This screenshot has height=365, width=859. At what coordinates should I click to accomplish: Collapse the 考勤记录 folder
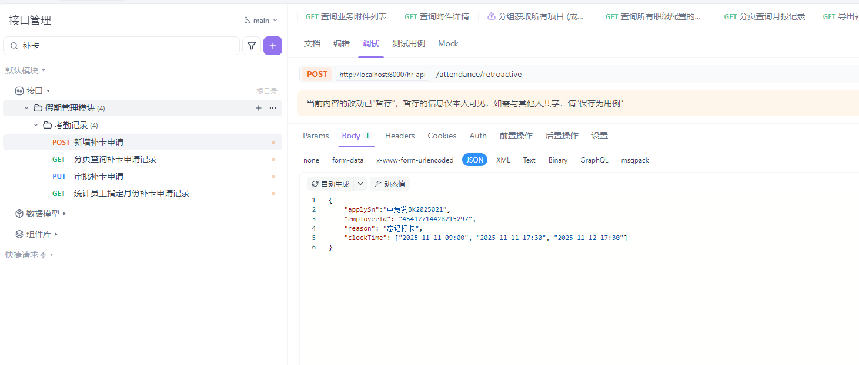[x=36, y=125]
